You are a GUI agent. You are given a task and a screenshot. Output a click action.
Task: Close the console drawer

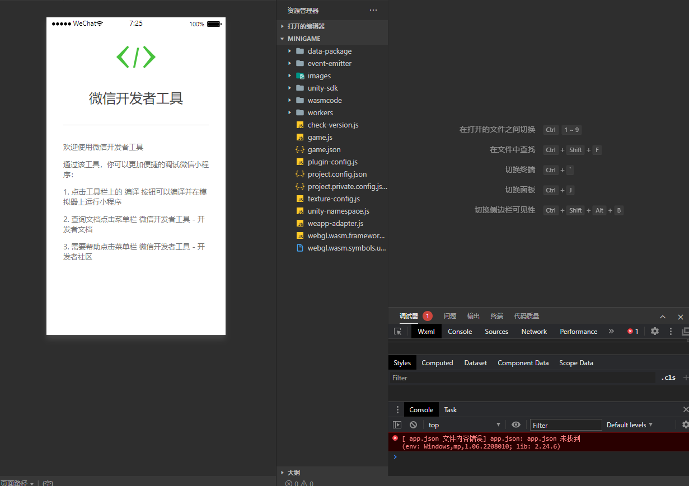click(686, 410)
